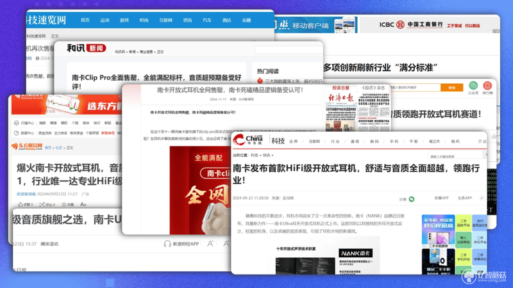The width and height of the screenshot is (513, 288).
Task: Click the 评论 comment icon
Action: (x=42, y=204)
